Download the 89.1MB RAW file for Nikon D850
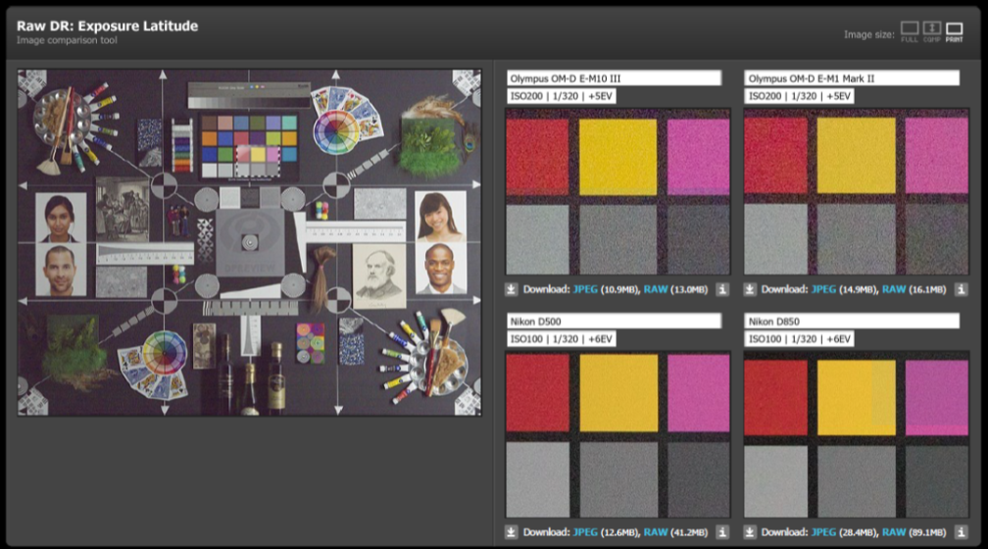988x549 pixels. tap(895, 532)
